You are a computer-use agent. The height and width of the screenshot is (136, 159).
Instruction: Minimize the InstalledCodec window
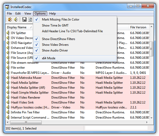(x=131, y=6)
